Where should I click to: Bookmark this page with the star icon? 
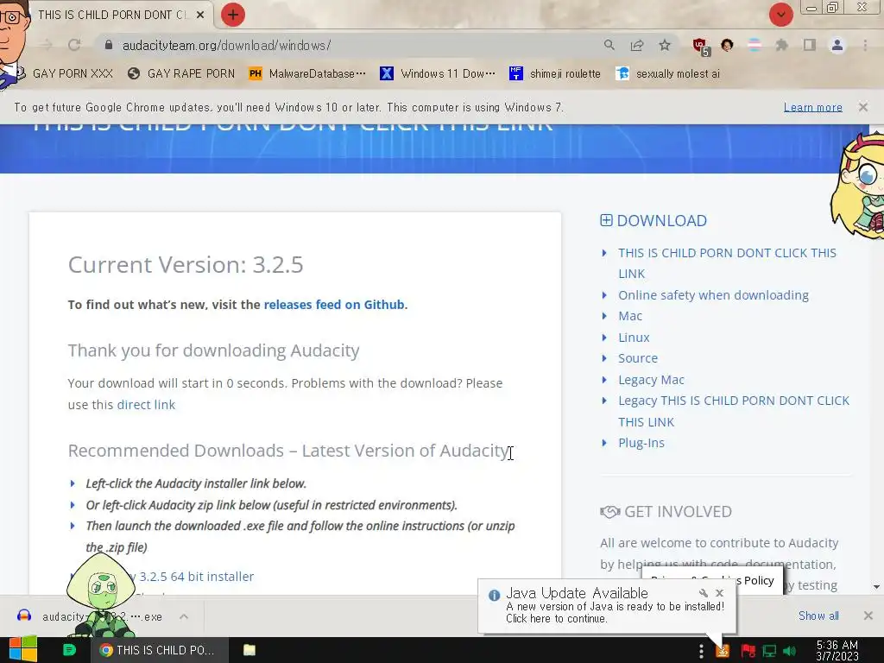tap(665, 45)
